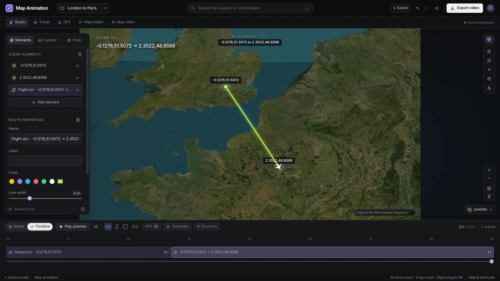
Task: Open the London to Paris project dropdown
Action: click(x=83, y=8)
